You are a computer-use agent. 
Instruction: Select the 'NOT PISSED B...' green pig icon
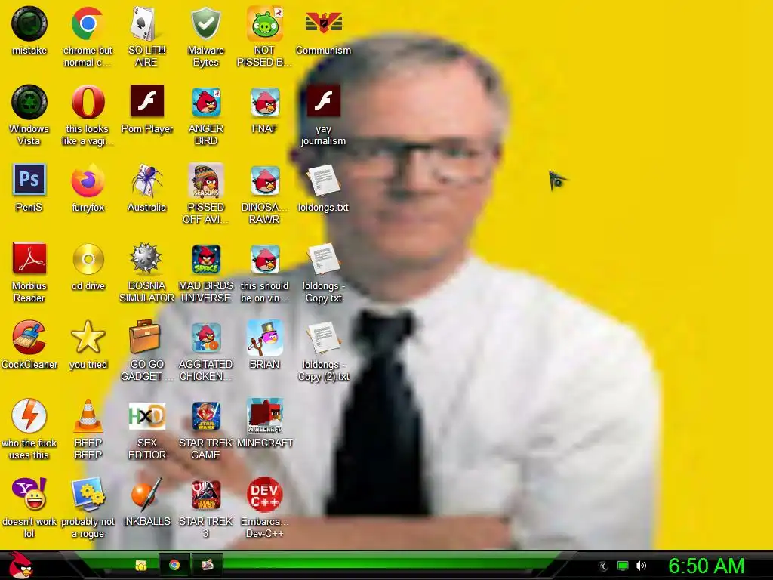click(264, 23)
